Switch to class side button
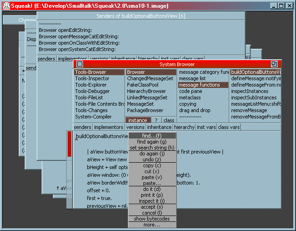Screen dimensions: 296x231 pos(169,120)
